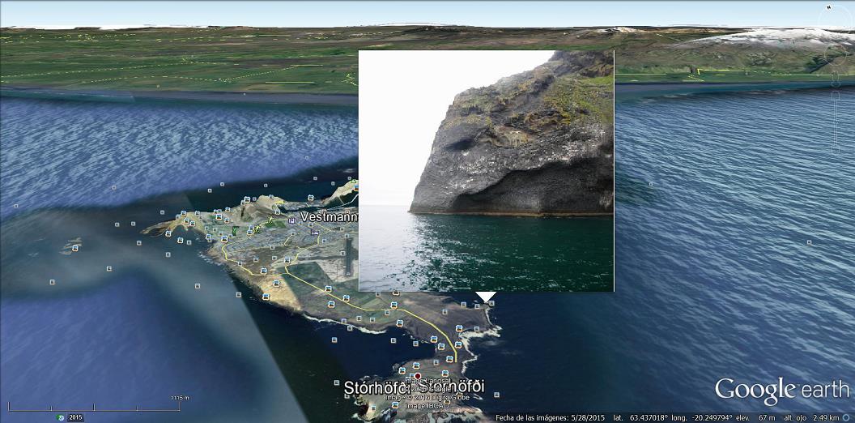Click the Vestmannaeyjar town label
The image size is (855, 423).
[329, 217]
